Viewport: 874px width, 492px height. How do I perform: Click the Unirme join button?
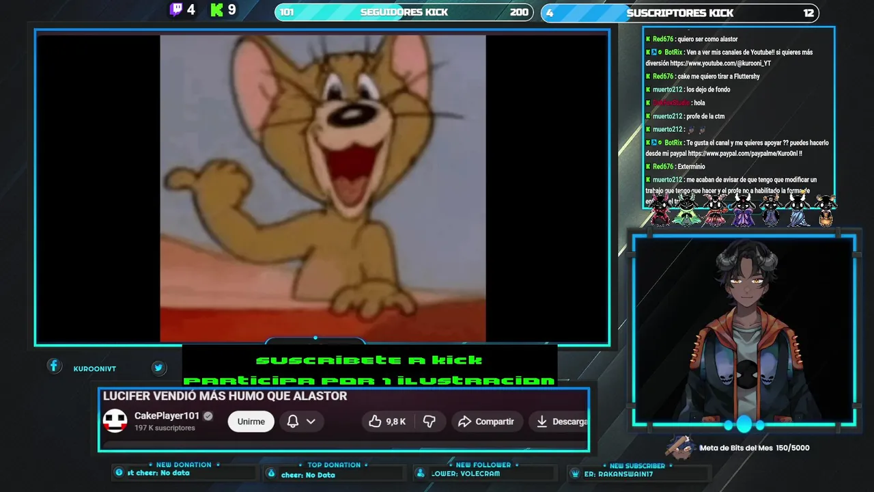click(251, 422)
